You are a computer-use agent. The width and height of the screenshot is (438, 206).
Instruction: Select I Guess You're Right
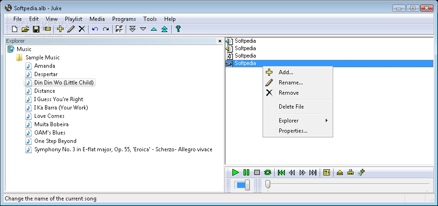tap(58, 99)
